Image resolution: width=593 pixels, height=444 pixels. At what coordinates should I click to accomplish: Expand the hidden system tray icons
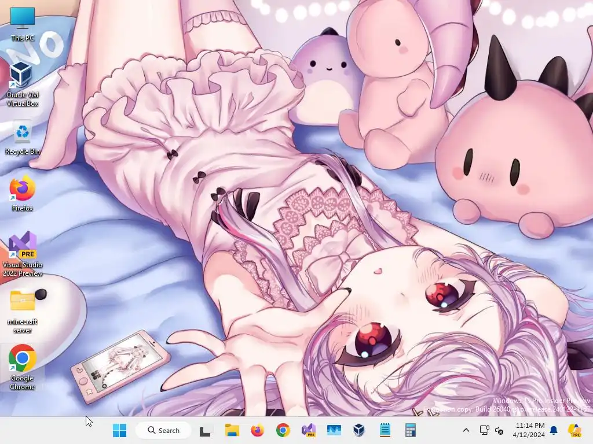[466, 430]
